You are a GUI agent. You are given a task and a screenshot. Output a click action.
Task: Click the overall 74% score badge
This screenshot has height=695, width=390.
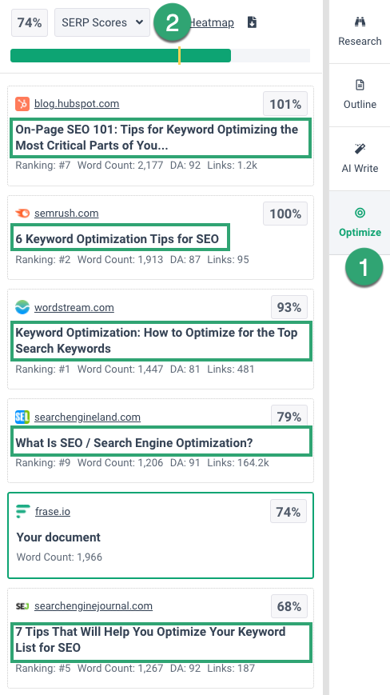[x=30, y=22]
